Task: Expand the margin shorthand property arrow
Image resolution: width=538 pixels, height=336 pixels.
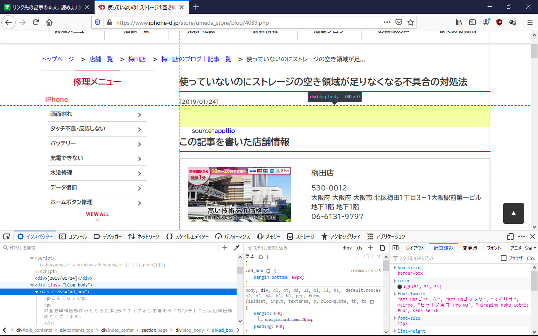Action: 275,313
